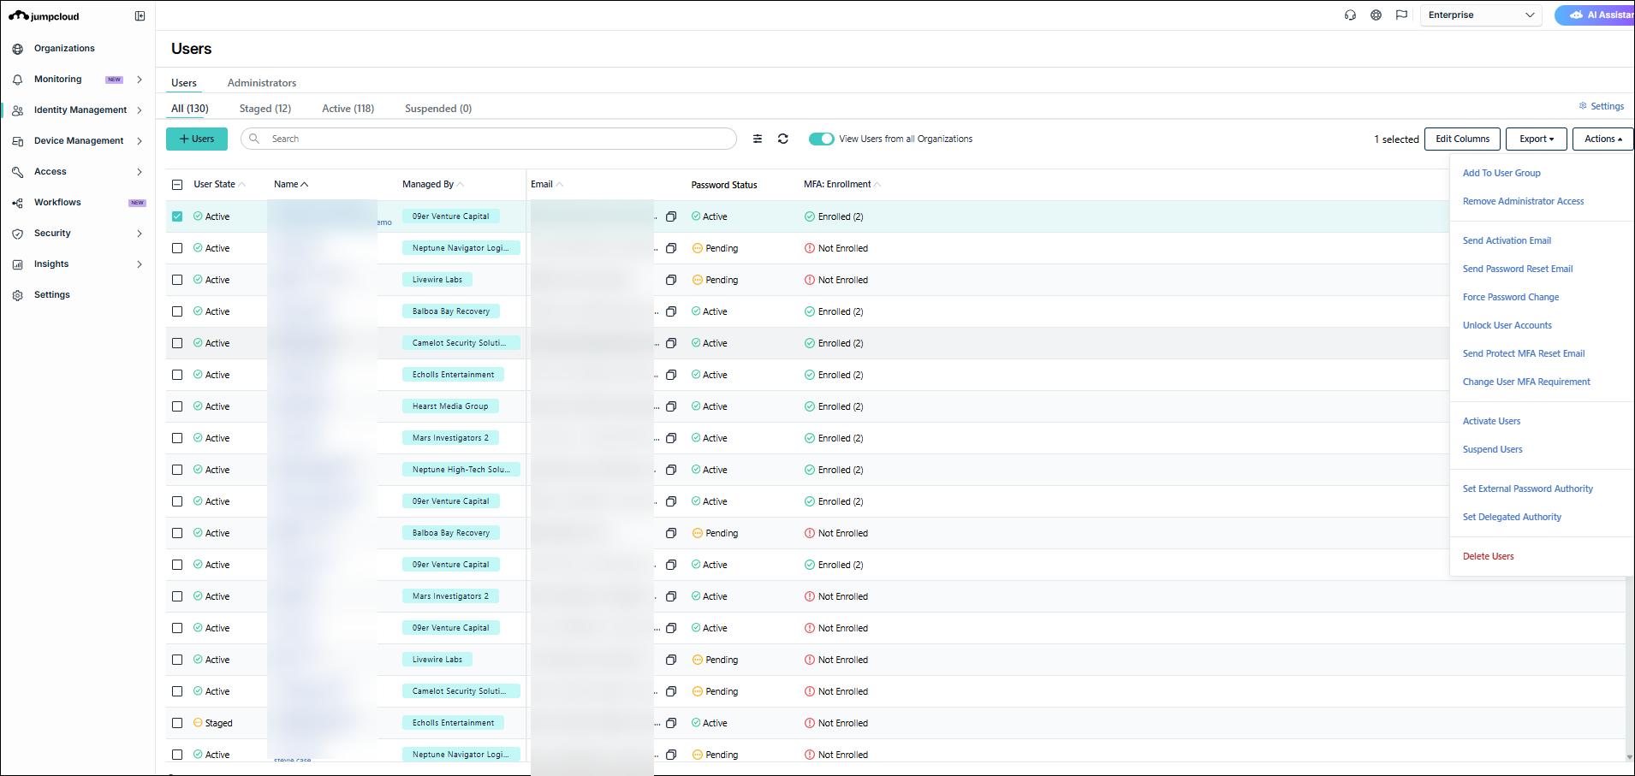Click the + Users button

[x=197, y=139]
